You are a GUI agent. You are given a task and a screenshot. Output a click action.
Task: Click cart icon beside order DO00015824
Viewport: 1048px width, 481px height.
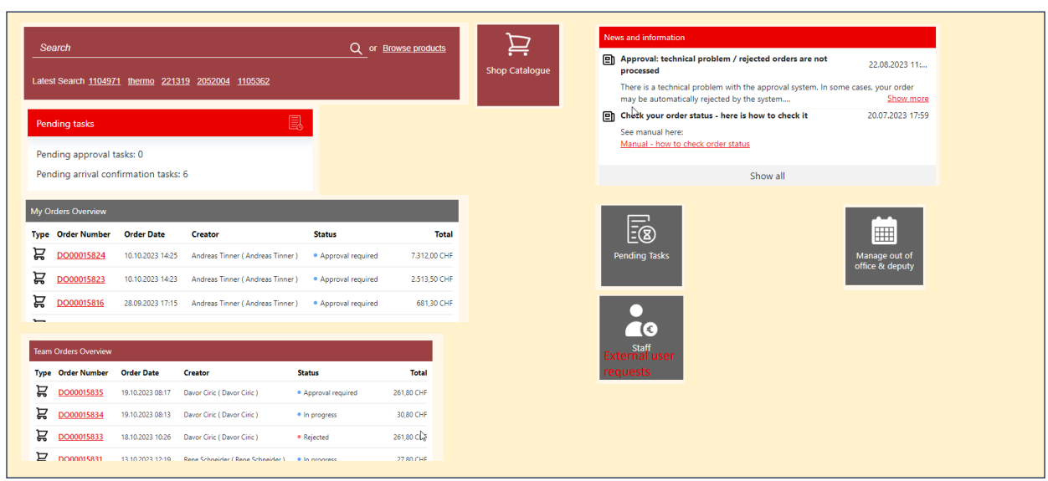[x=39, y=254]
